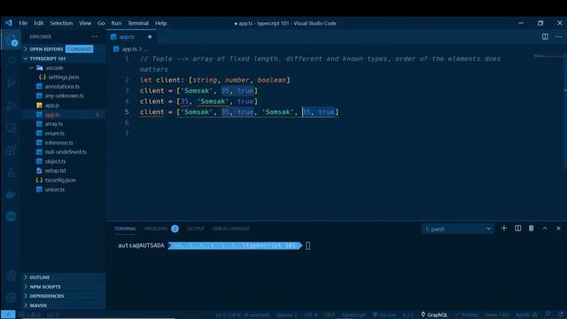Open the File menu
Screen dimensions: 567x319
[x=23, y=23]
